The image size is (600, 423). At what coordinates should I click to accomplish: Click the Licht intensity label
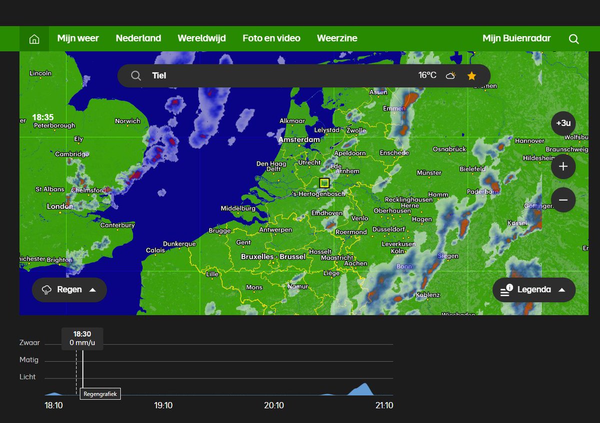tap(27, 377)
